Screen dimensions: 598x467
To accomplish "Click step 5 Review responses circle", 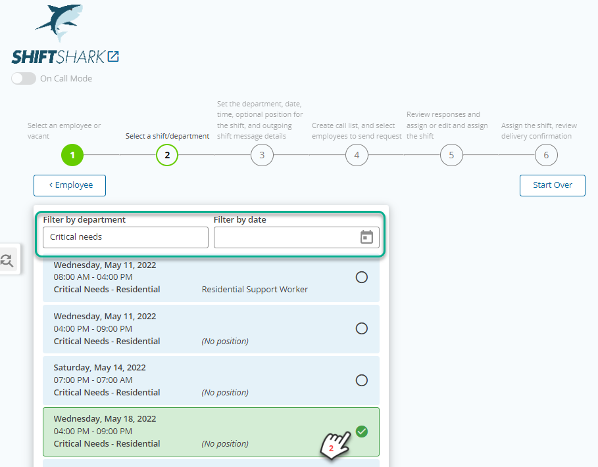I will (x=451, y=155).
